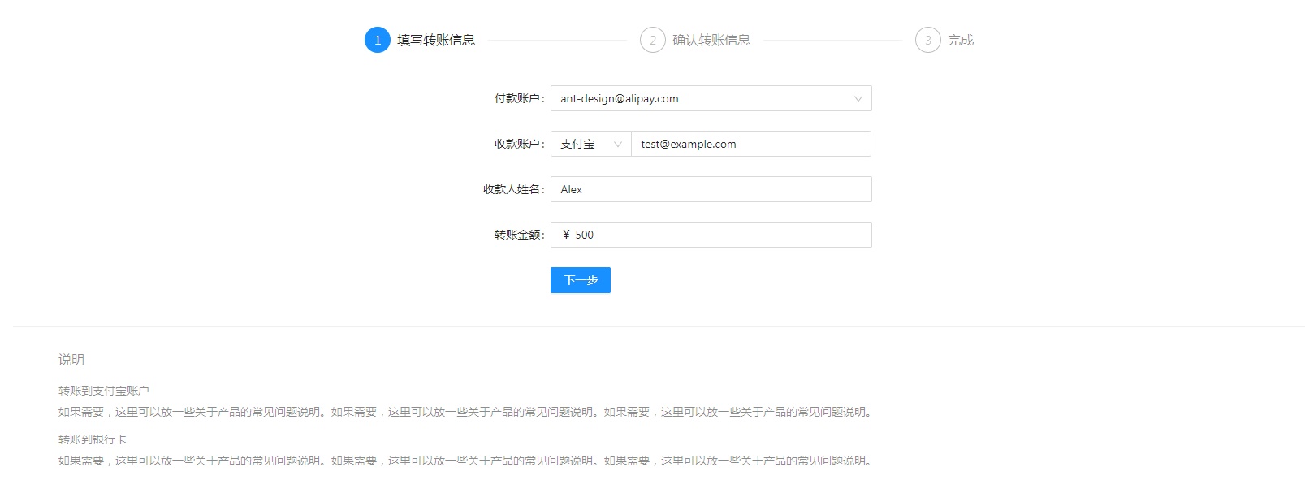Image resolution: width=1305 pixels, height=493 pixels.
Task: Select the ant-design@alipay.com payer account value
Action: click(x=619, y=99)
